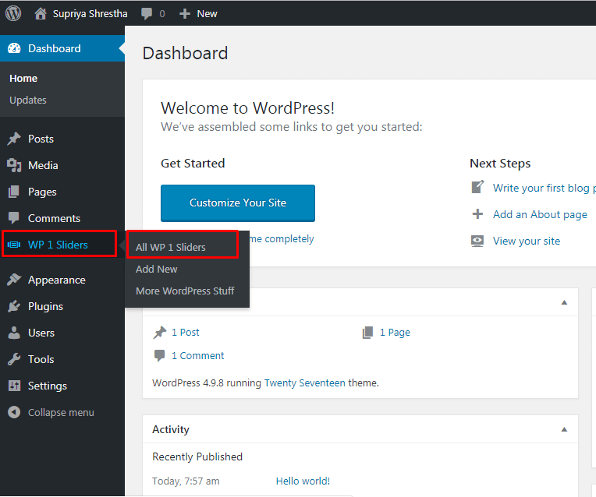Open the Tools menu
This screenshot has height=497, width=596.
coord(62,359)
